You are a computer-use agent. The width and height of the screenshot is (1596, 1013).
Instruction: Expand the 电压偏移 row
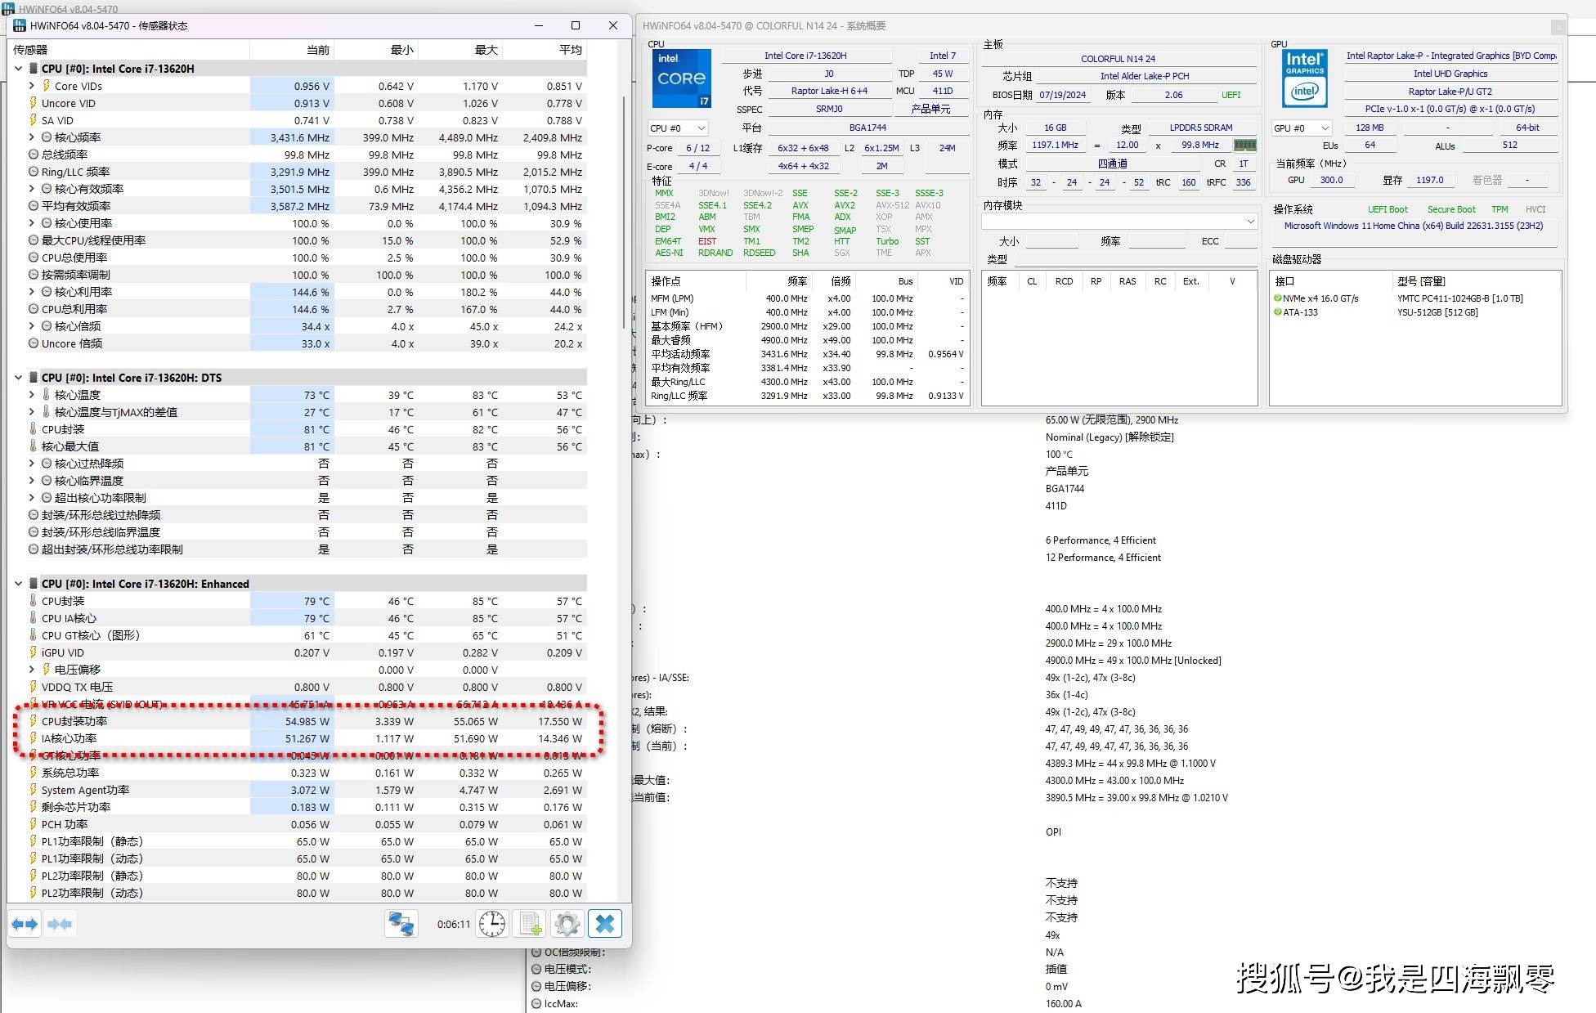click(31, 670)
